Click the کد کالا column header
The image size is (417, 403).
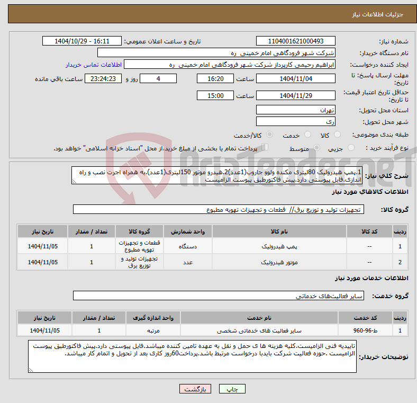369,231
